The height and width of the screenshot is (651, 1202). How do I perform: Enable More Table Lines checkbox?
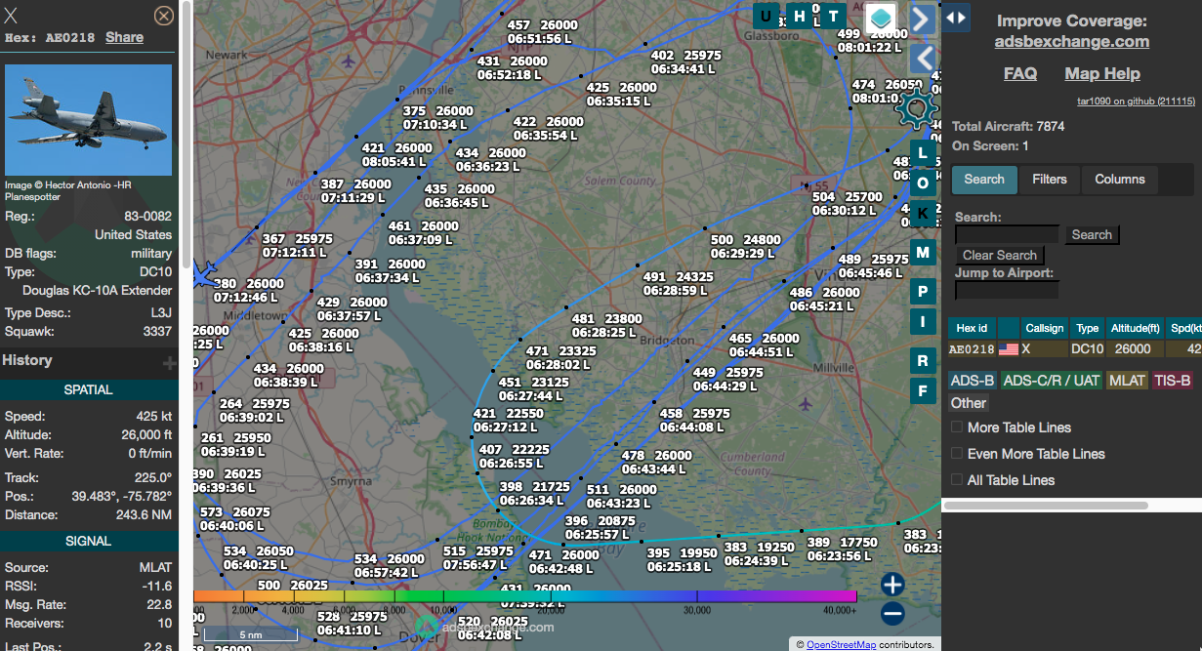click(958, 427)
